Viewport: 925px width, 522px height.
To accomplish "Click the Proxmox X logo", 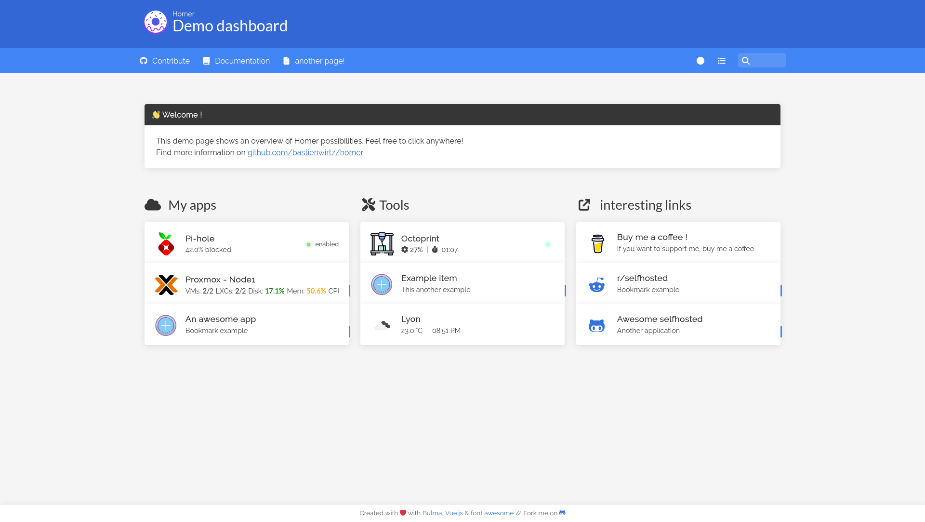I will tap(166, 285).
